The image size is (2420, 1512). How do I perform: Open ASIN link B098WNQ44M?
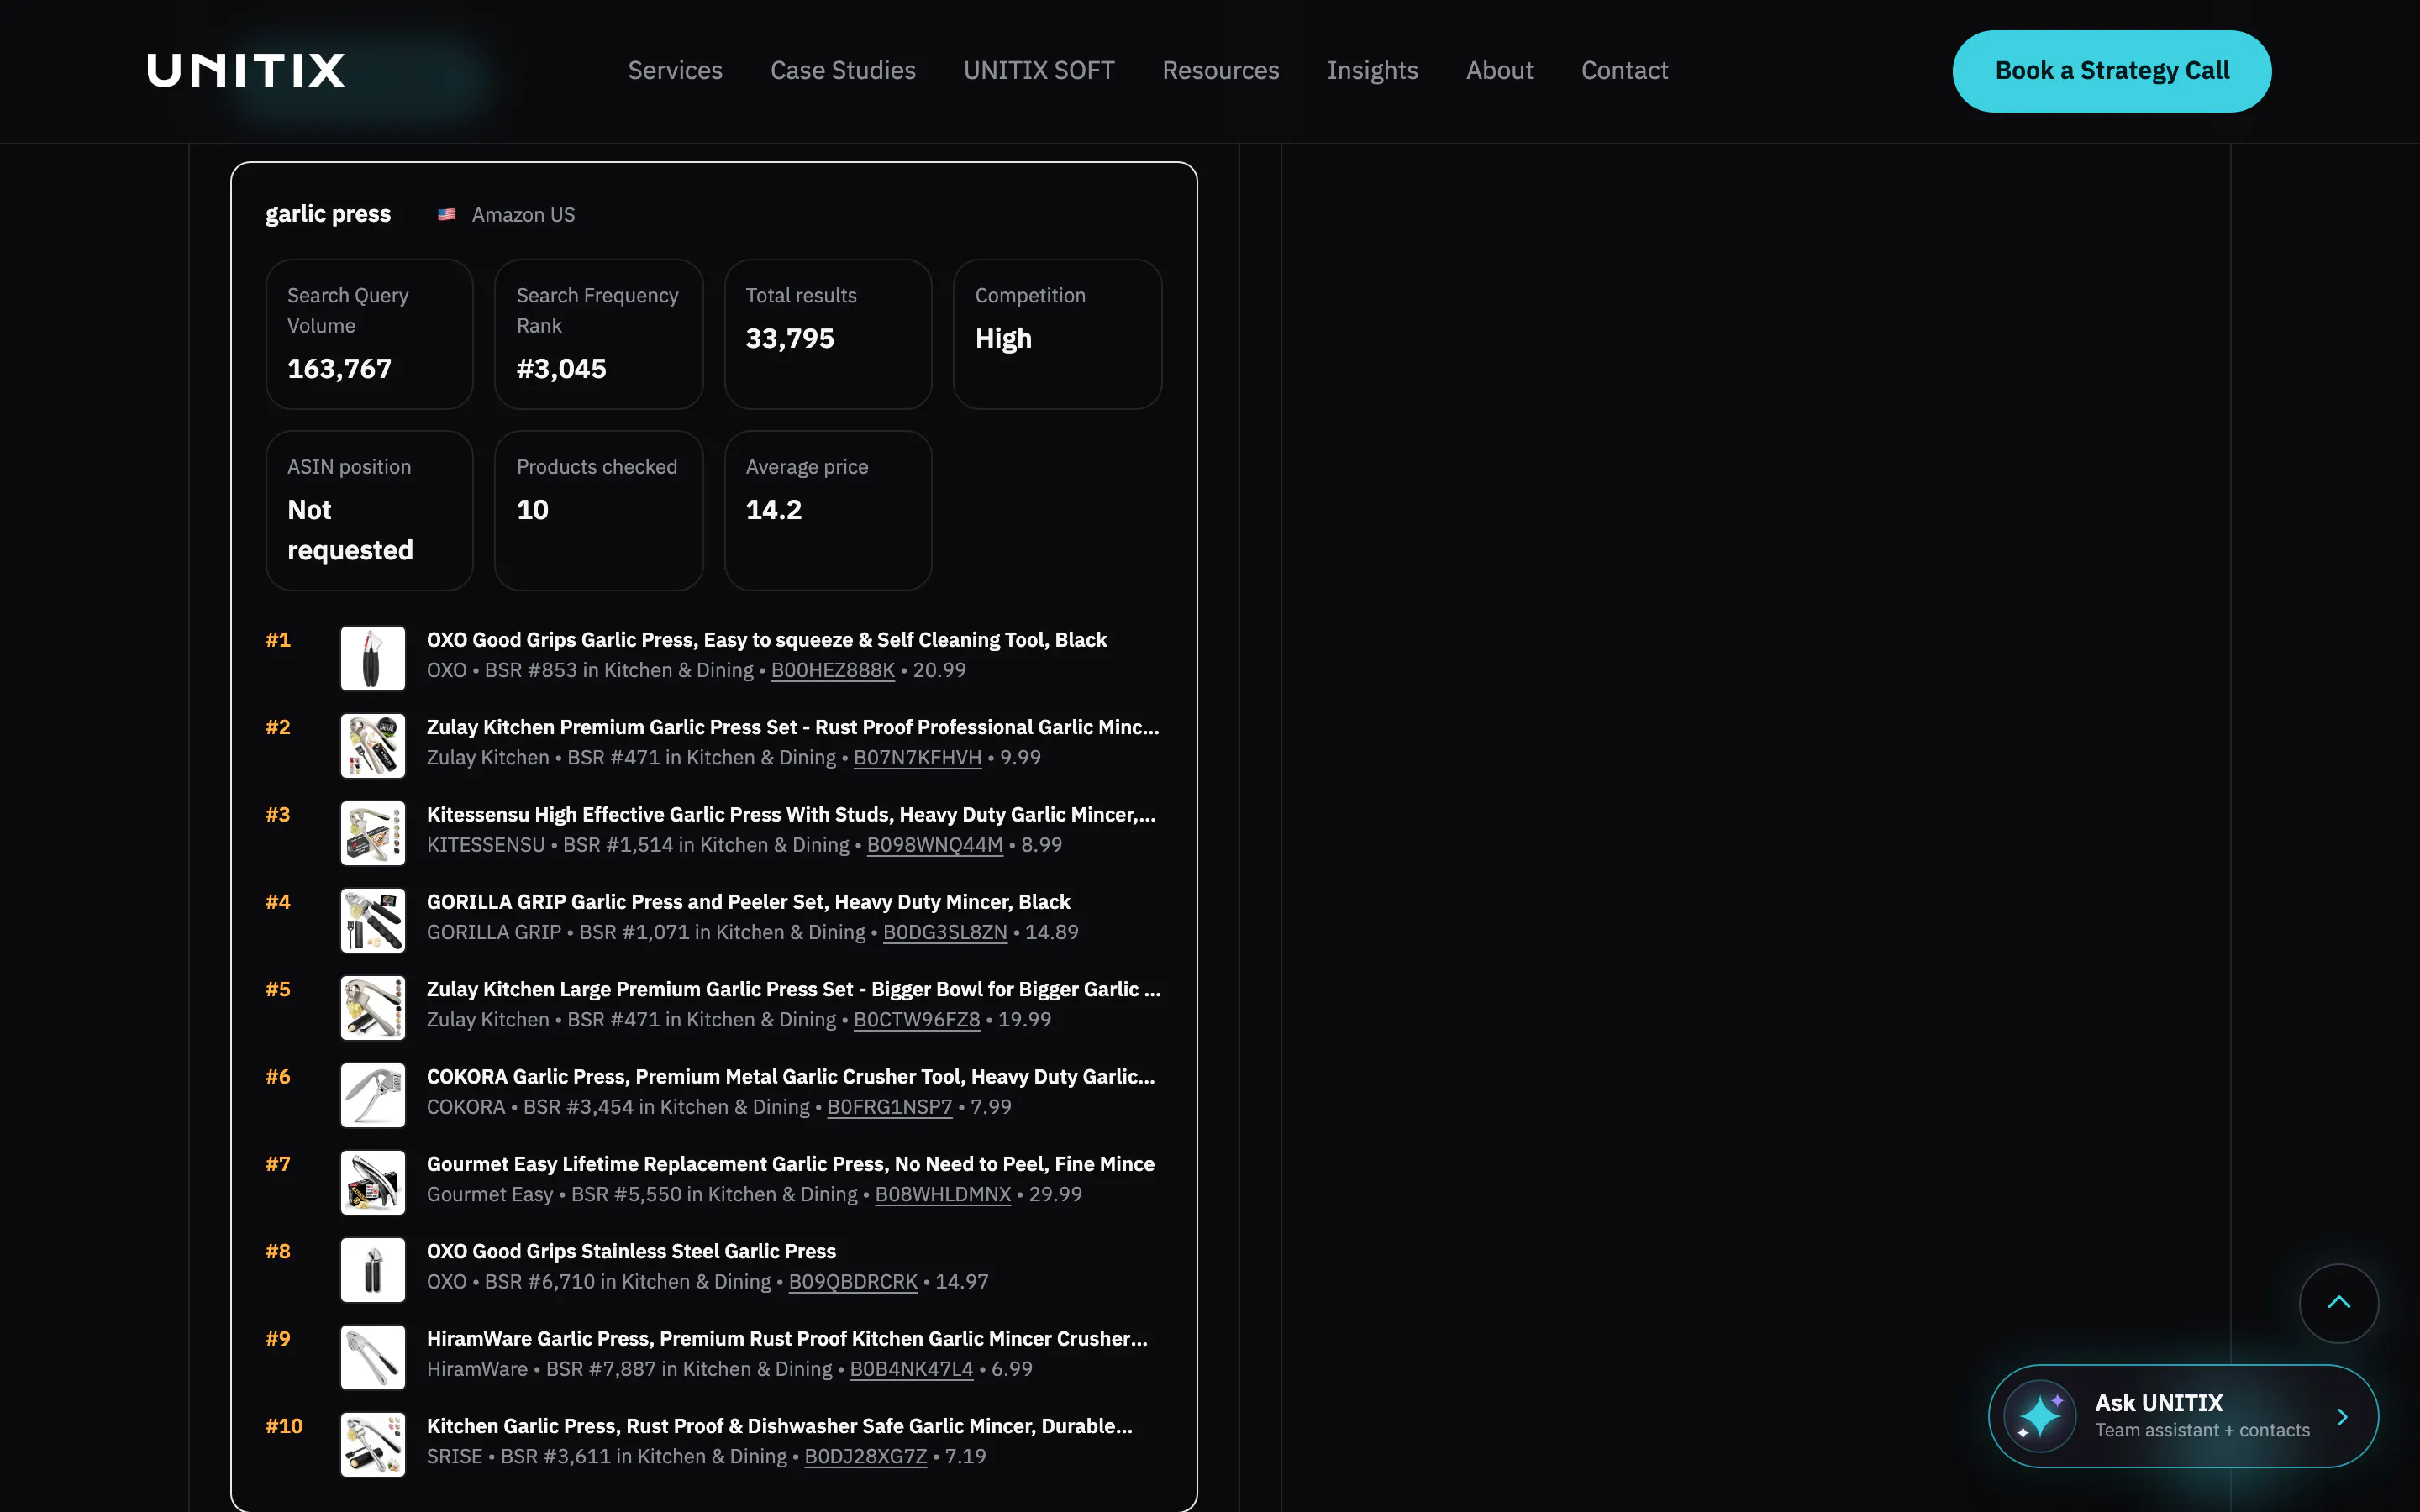pyautogui.click(x=935, y=845)
